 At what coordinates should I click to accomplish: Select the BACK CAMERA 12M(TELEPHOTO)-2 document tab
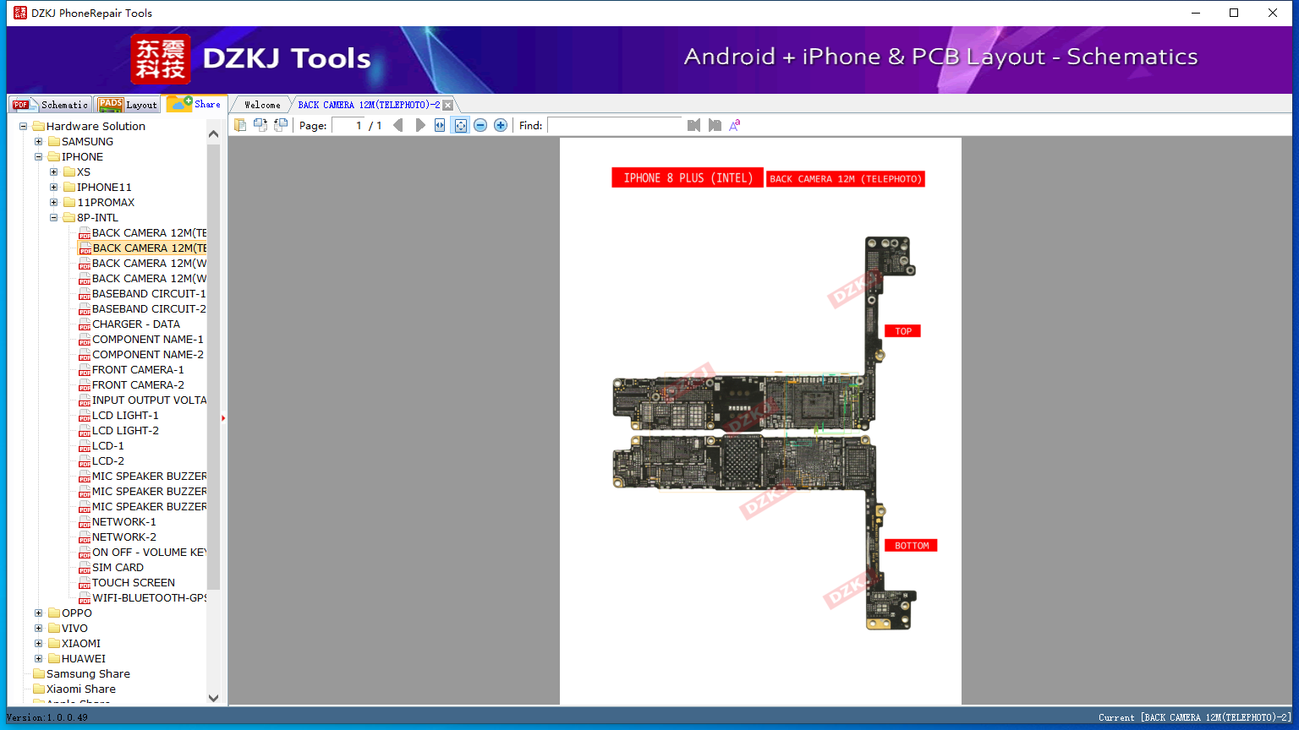tap(369, 105)
